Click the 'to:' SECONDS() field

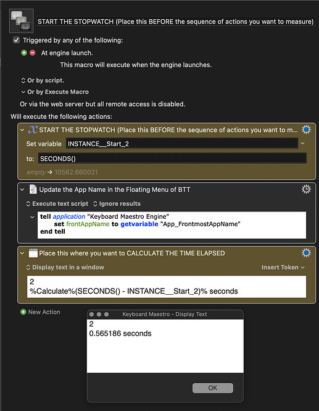tap(172, 159)
